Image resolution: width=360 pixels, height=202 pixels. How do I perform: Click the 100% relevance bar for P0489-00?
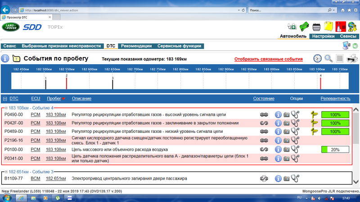click(x=335, y=132)
